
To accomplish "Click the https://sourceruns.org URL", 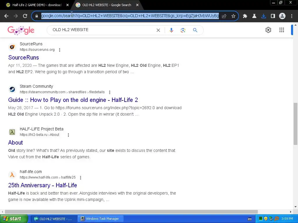I will pyautogui.click(x=37, y=50).
